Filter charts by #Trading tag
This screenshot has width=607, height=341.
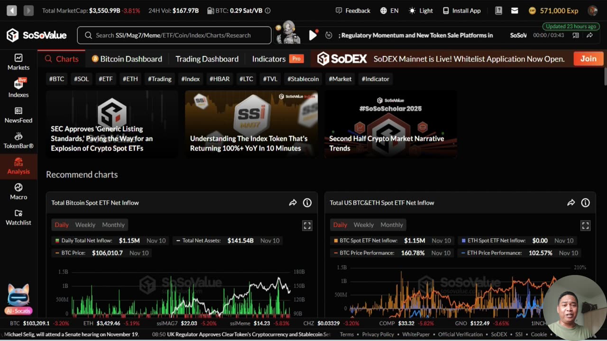point(159,79)
